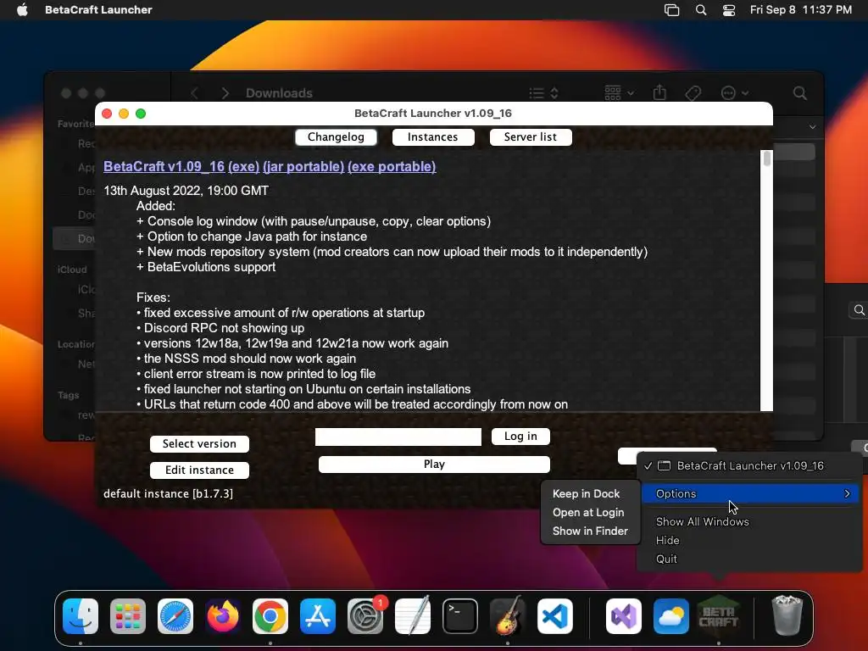The height and width of the screenshot is (651, 868).
Task: Open the (exe portable) link
Action: [392, 167]
